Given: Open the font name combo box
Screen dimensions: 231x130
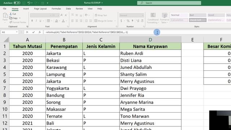Looking at the screenshot, I should (x=41, y=15).
